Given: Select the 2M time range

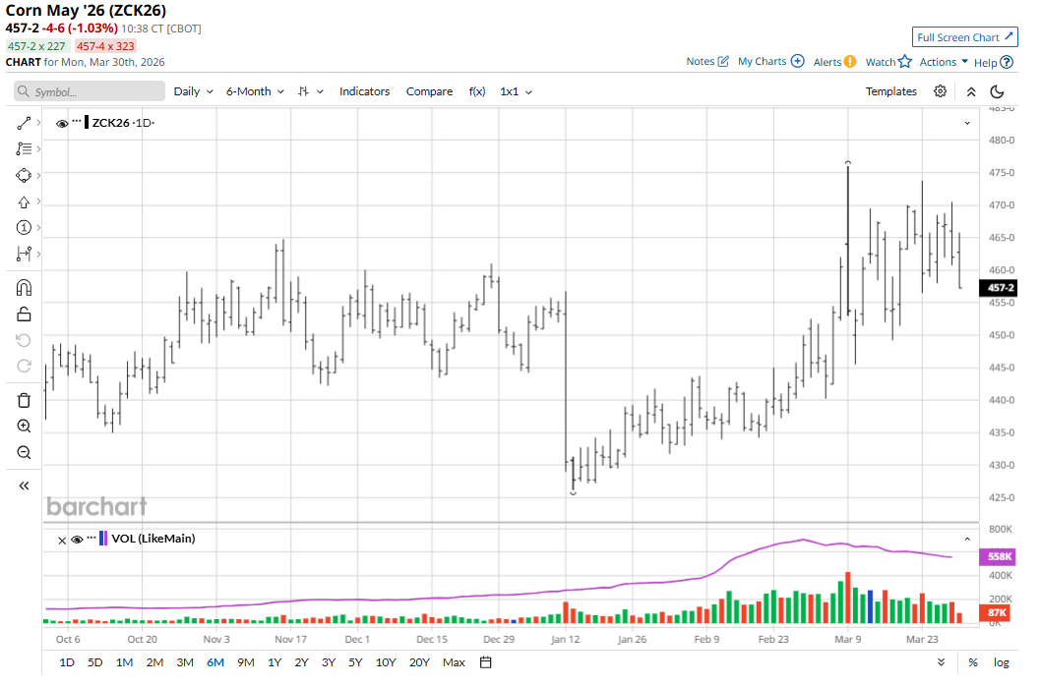Looking at the screenshot, I should click(x=154, y=662).
